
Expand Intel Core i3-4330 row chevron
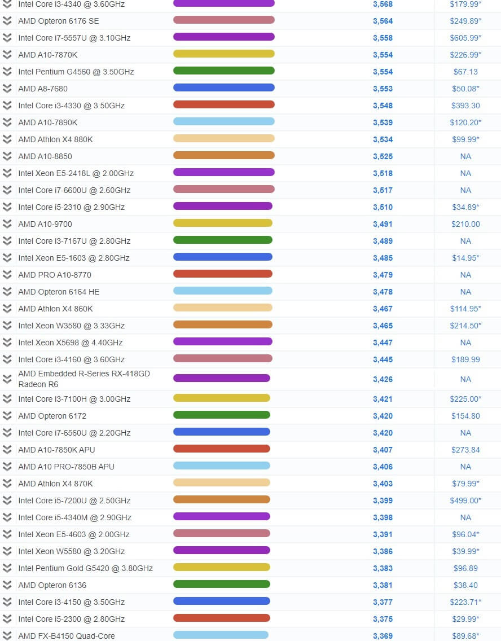(7, 106)
